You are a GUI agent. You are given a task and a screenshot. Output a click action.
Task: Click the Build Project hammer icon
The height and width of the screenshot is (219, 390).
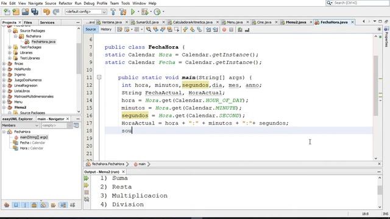113,12
